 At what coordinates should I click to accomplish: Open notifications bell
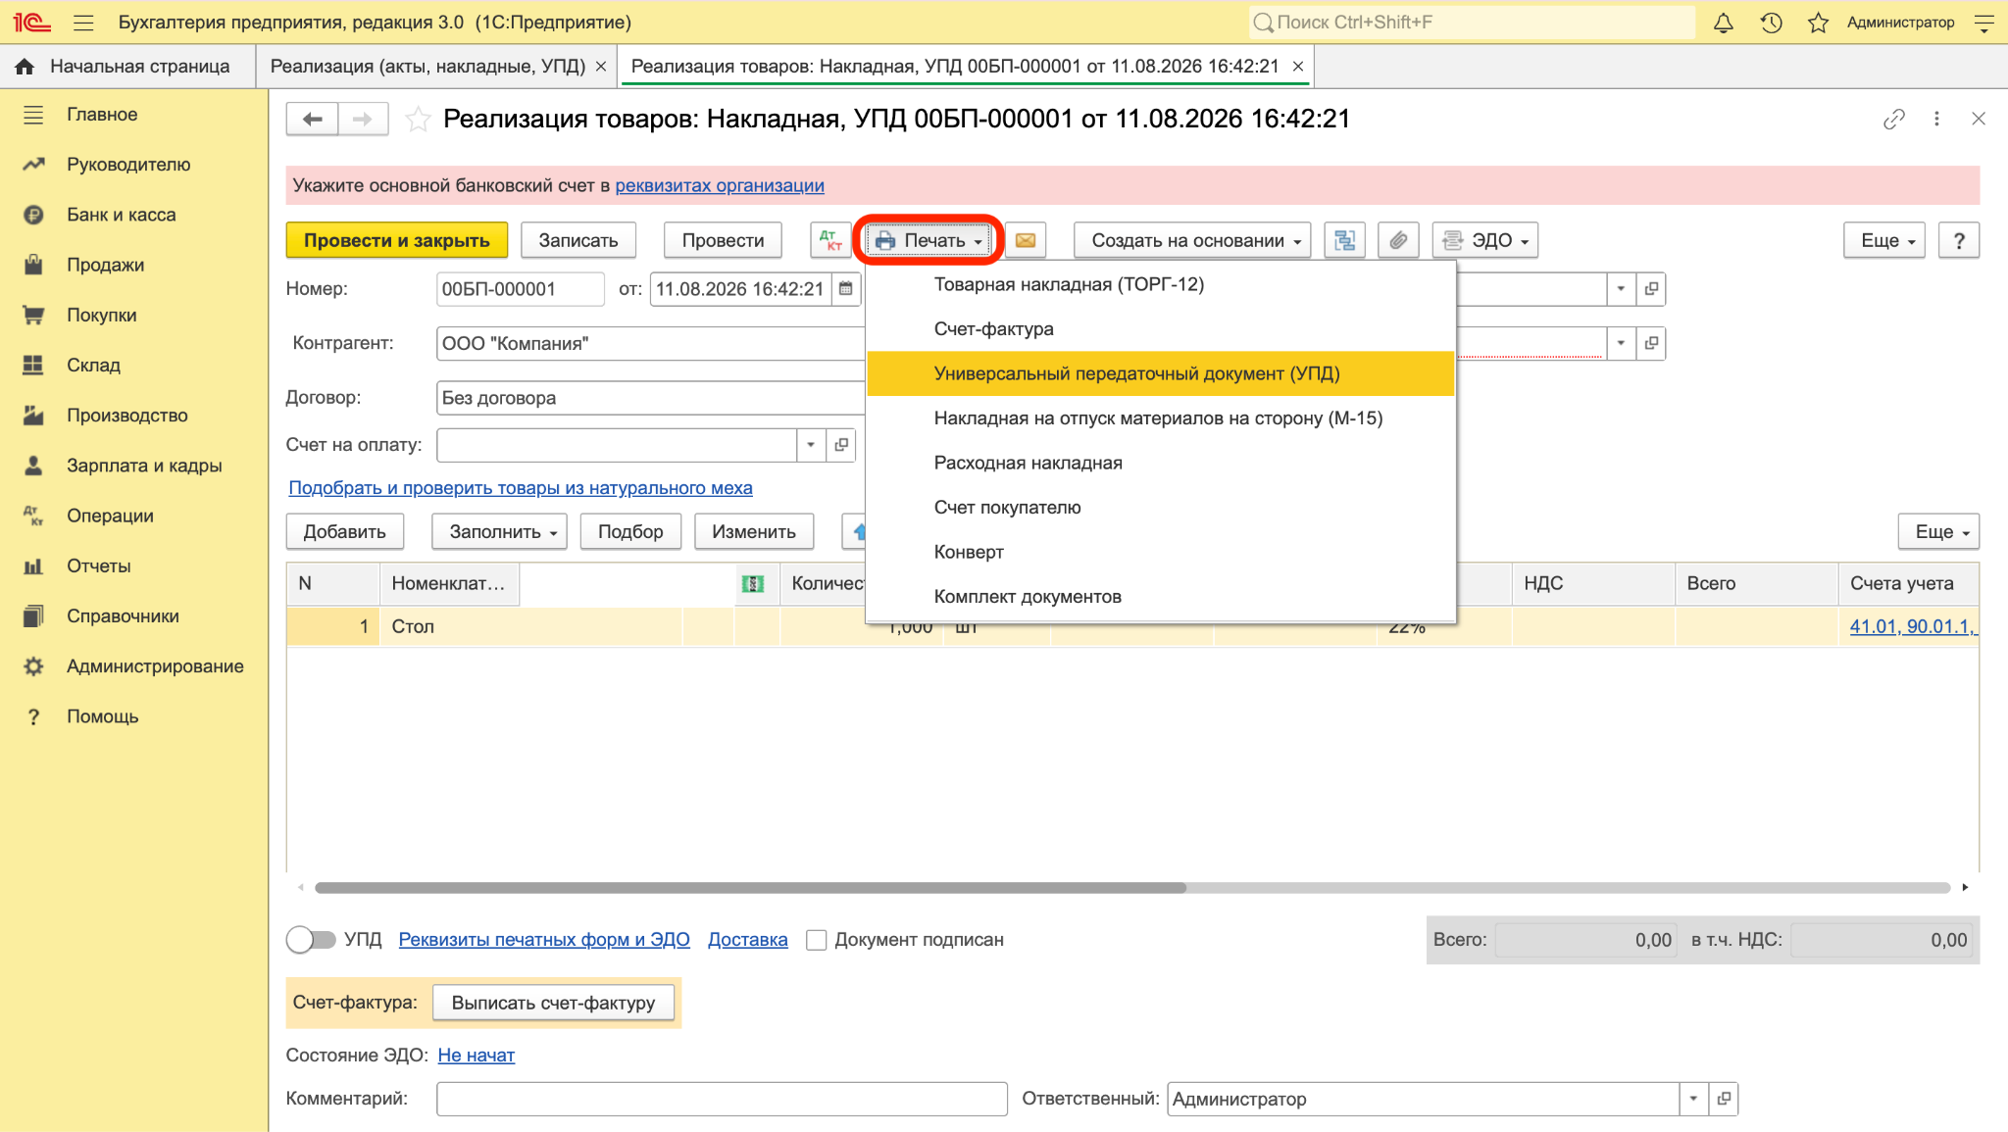pos(1723,23)
